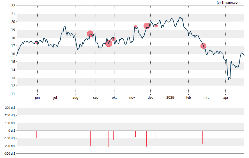Click the large red circle in late August
The height and width of the screenshot is (158, 249).
click(90, 34)
